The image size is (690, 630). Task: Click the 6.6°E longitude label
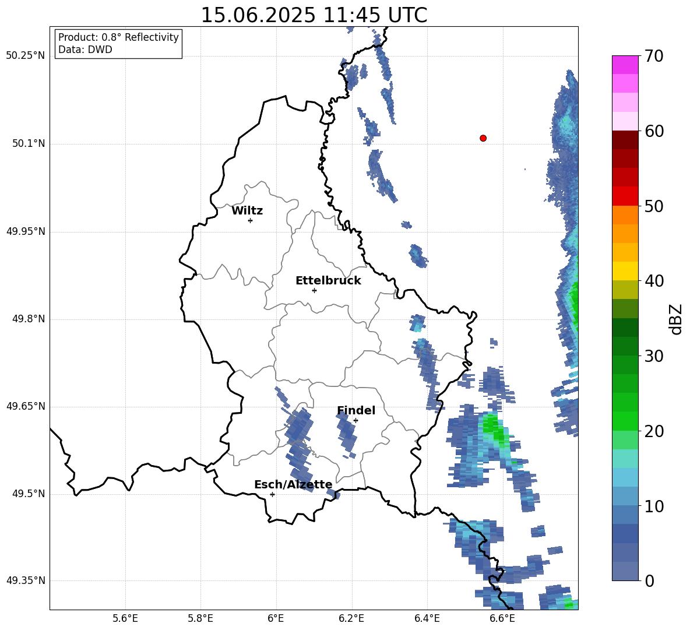502,618
